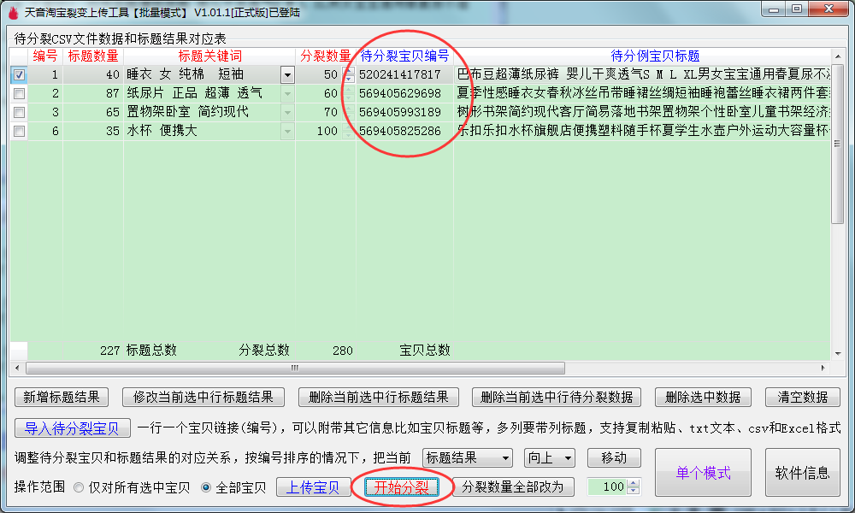The width and height of the screenshot is (855, 513).
Task: Select the 仅对所有选中宝贝 radio option
Action: pyautogui.click(x=79, y=487)
